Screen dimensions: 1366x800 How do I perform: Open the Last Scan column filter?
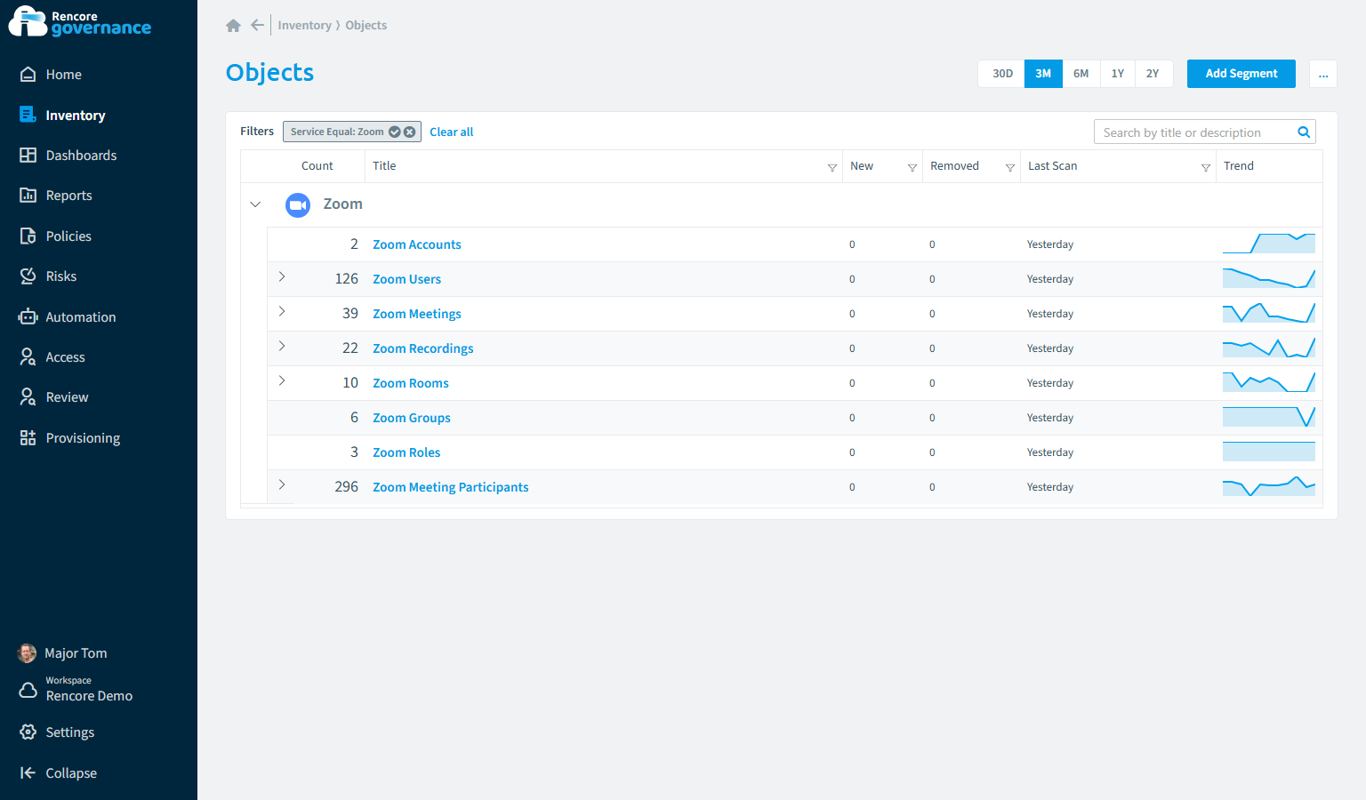coord(1206,167)
